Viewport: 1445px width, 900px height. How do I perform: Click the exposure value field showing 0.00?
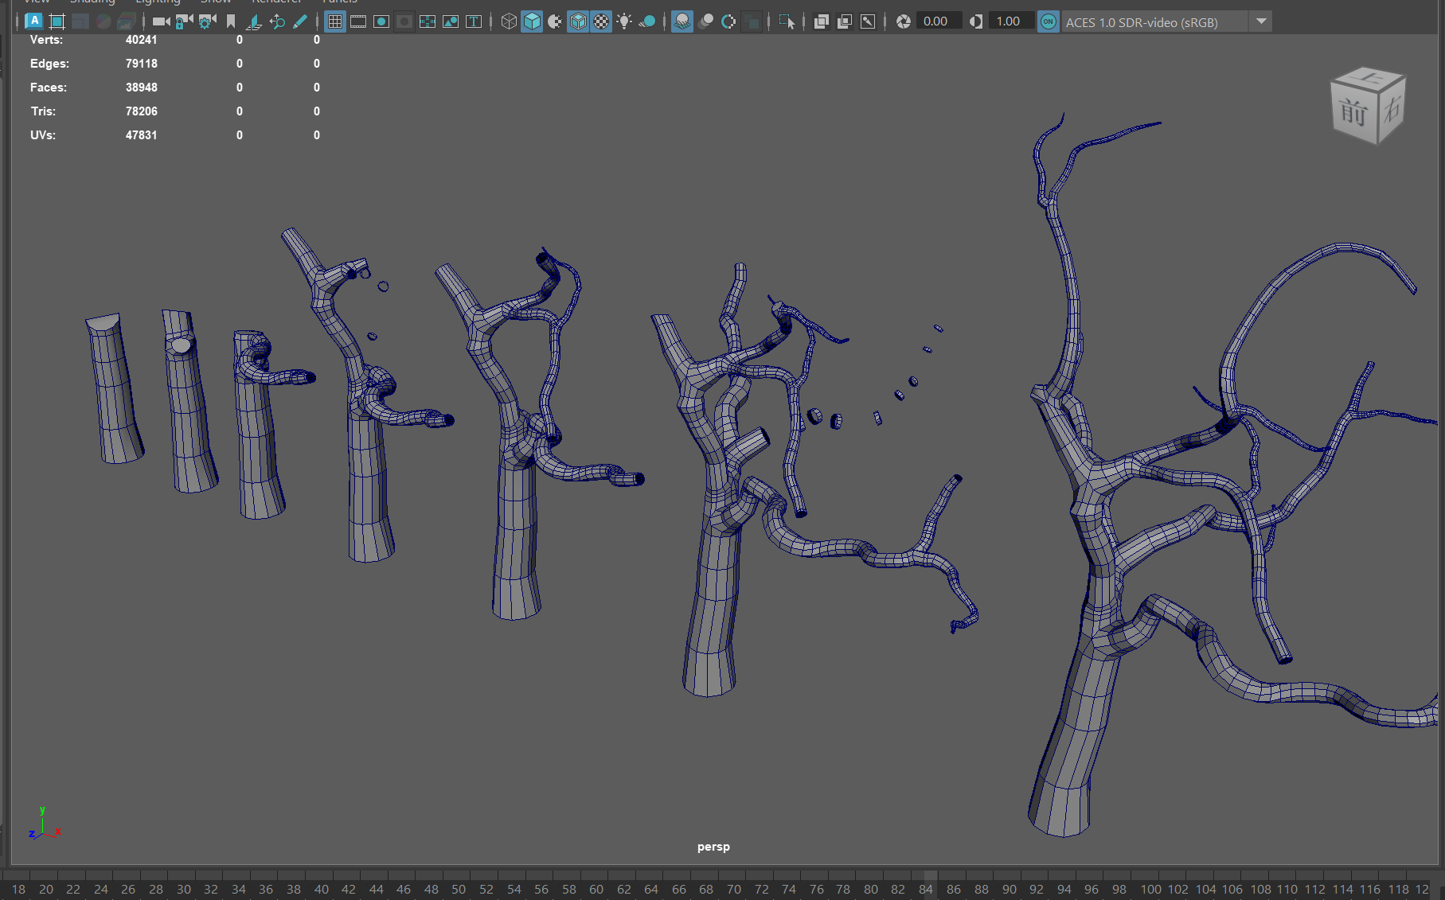[x=936, y=21]
